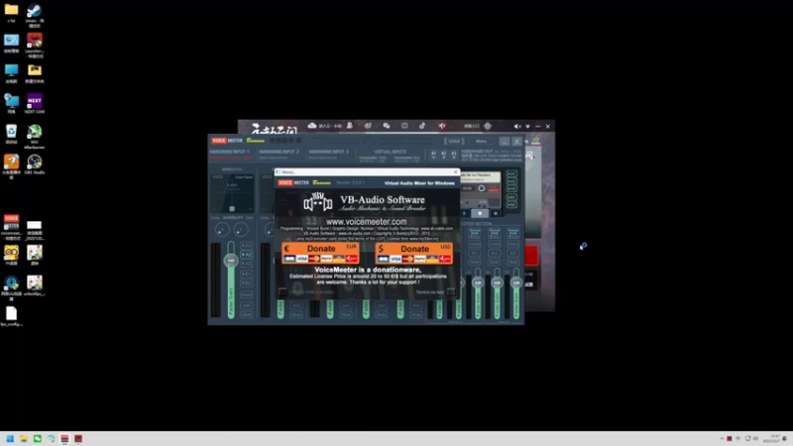Open the yellow folder desktop icon at top
This screenshot has height=446, width=793.
click(11, 13)
